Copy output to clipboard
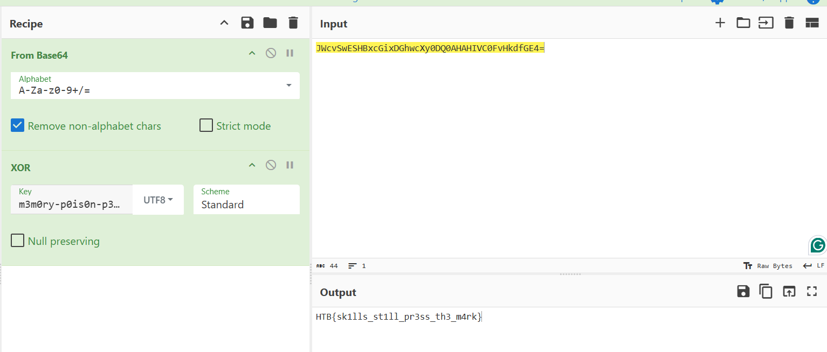 click(766, 291)
